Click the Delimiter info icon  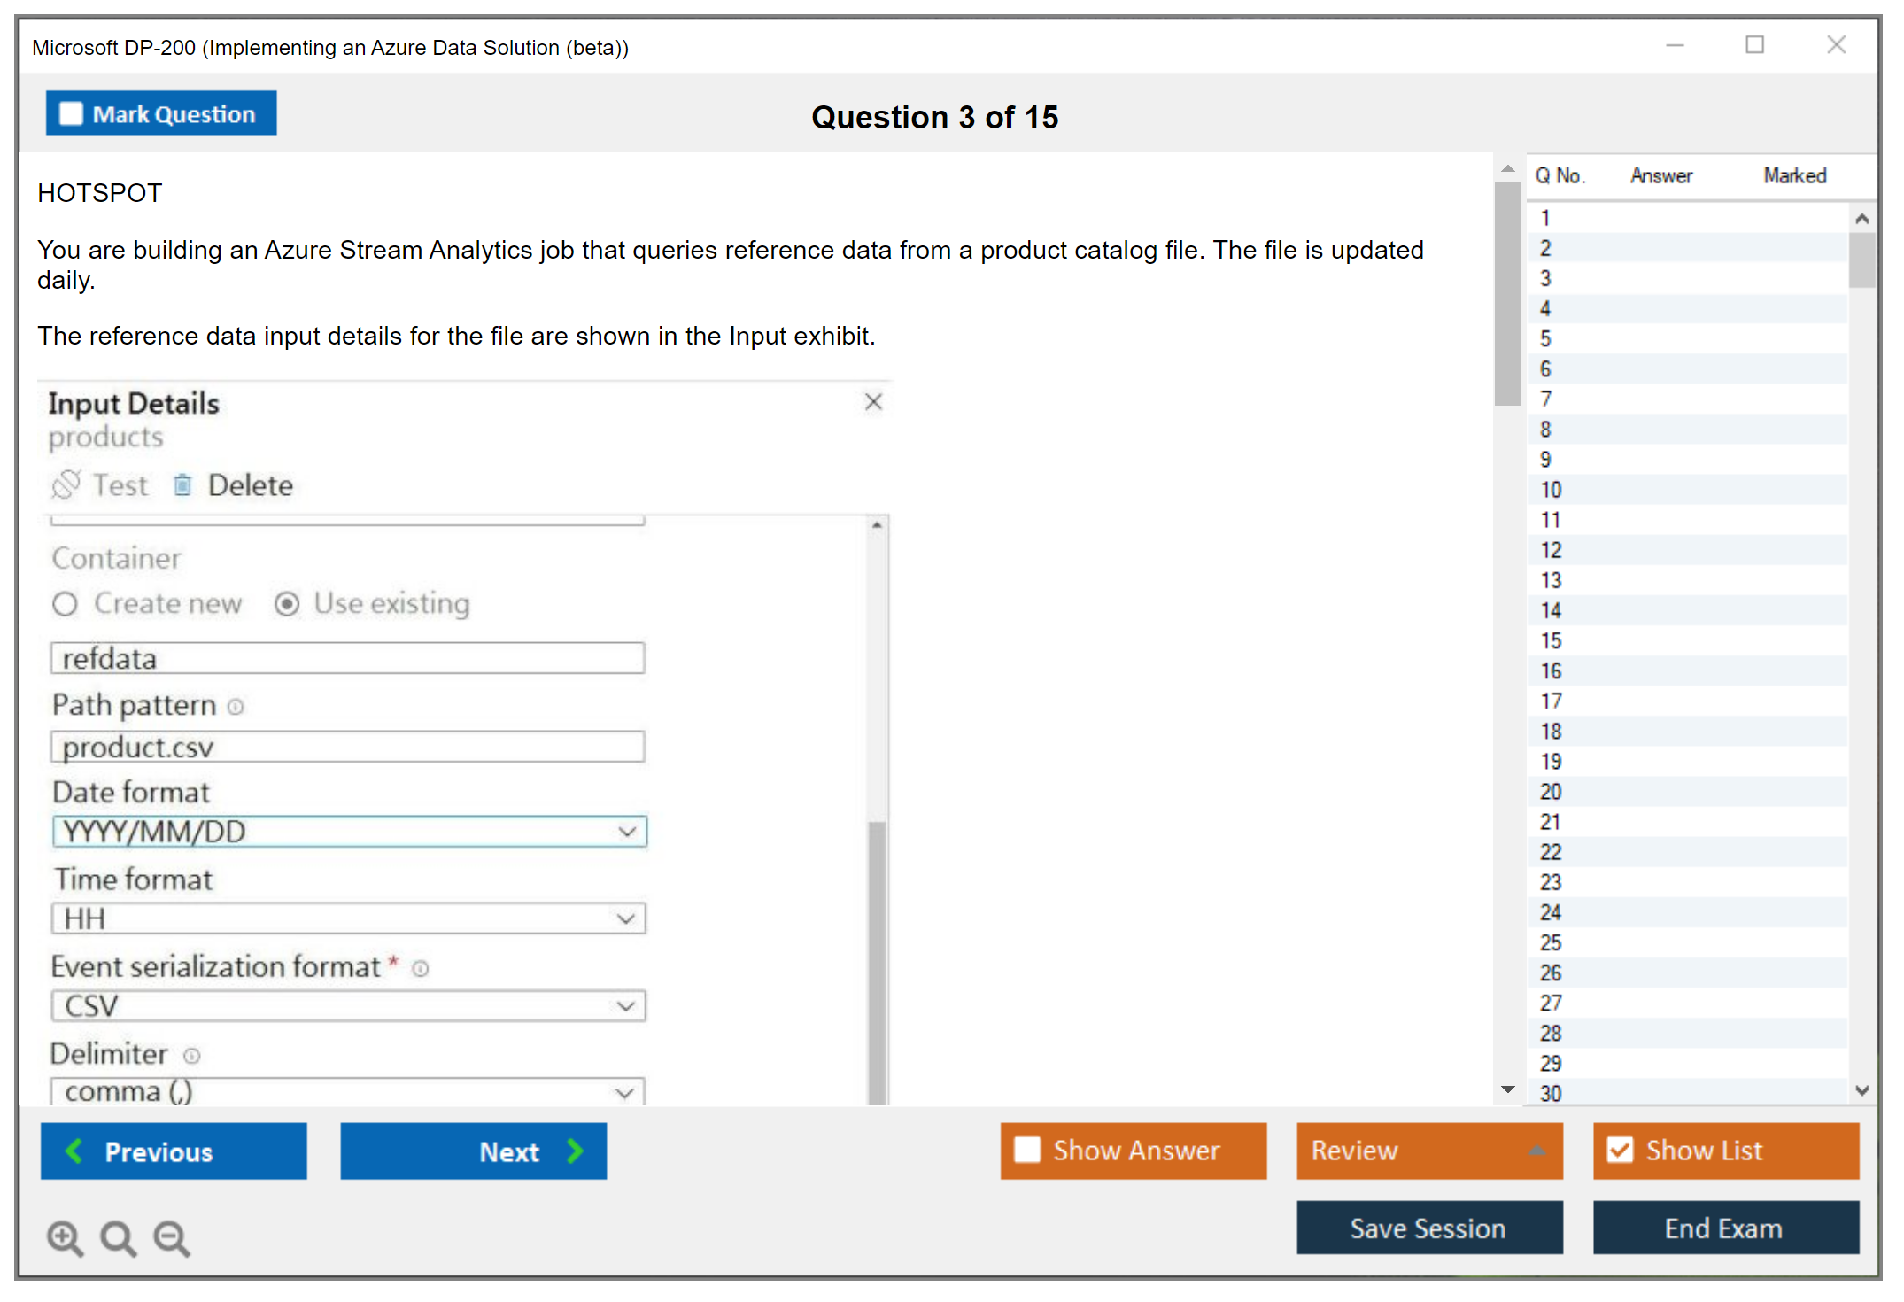click(192, 1056)
